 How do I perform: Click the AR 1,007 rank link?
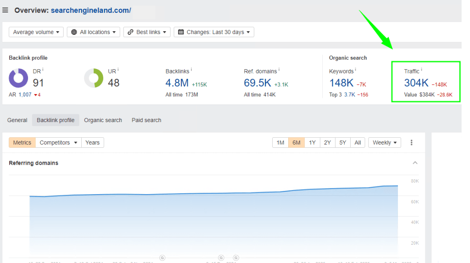click(25, 95)
